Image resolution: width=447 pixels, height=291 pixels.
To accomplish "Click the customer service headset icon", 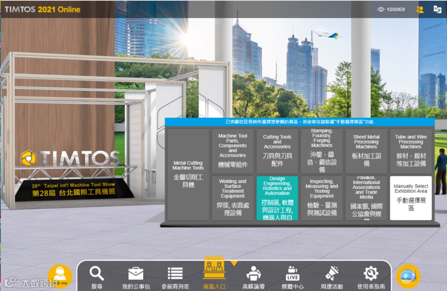I will pos(60,276).
